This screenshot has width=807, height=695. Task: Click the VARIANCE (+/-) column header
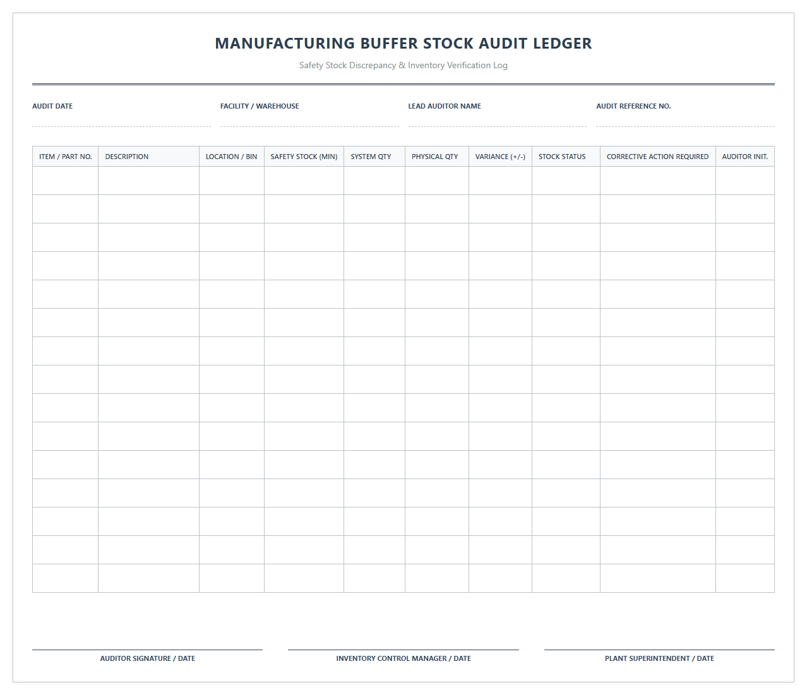pyautogui.click(x=501, y=157)
